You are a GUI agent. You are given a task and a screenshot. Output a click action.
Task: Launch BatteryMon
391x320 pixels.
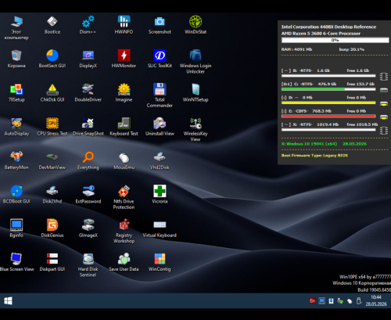point(16,160)
